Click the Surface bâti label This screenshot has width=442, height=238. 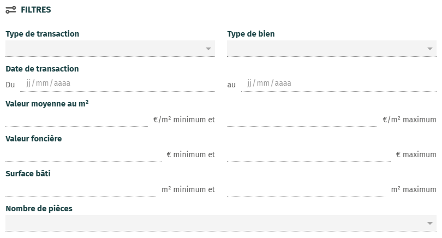(28, 174)
